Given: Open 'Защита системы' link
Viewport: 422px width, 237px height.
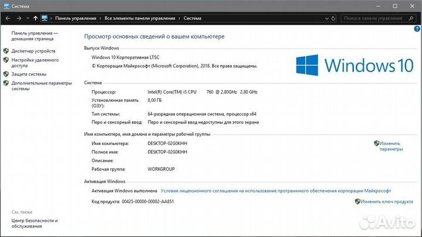Looking at the screenshot, I should [x=29, y=74].
